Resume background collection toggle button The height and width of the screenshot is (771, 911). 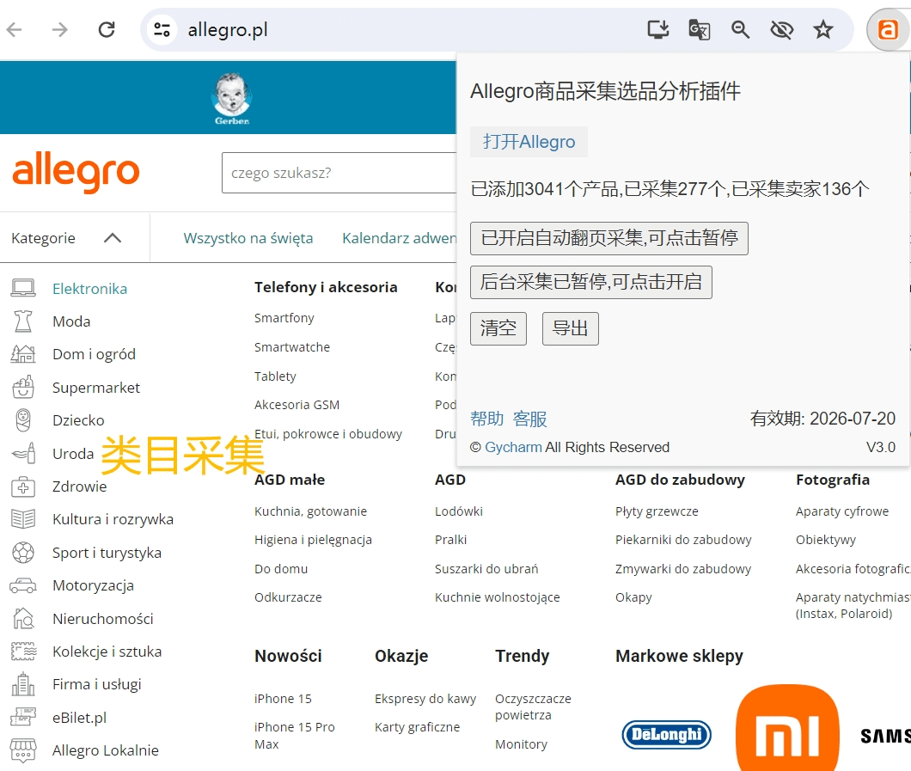pyautogui.click(x=591, y=283)
